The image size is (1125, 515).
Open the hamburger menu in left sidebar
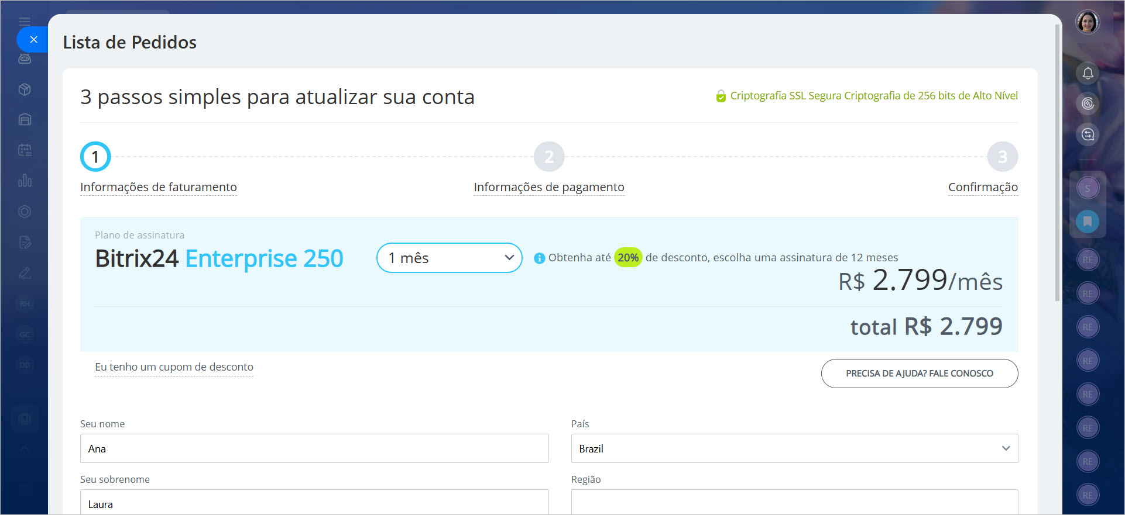[25, 22]
